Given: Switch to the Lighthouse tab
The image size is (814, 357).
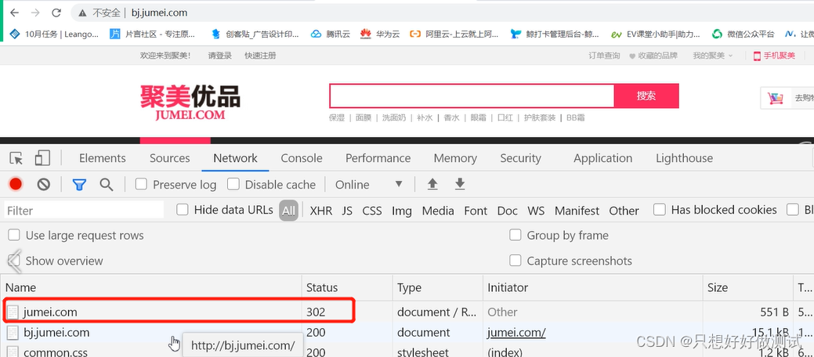Looking at the screenshot, I should click(x=684, y=158).
